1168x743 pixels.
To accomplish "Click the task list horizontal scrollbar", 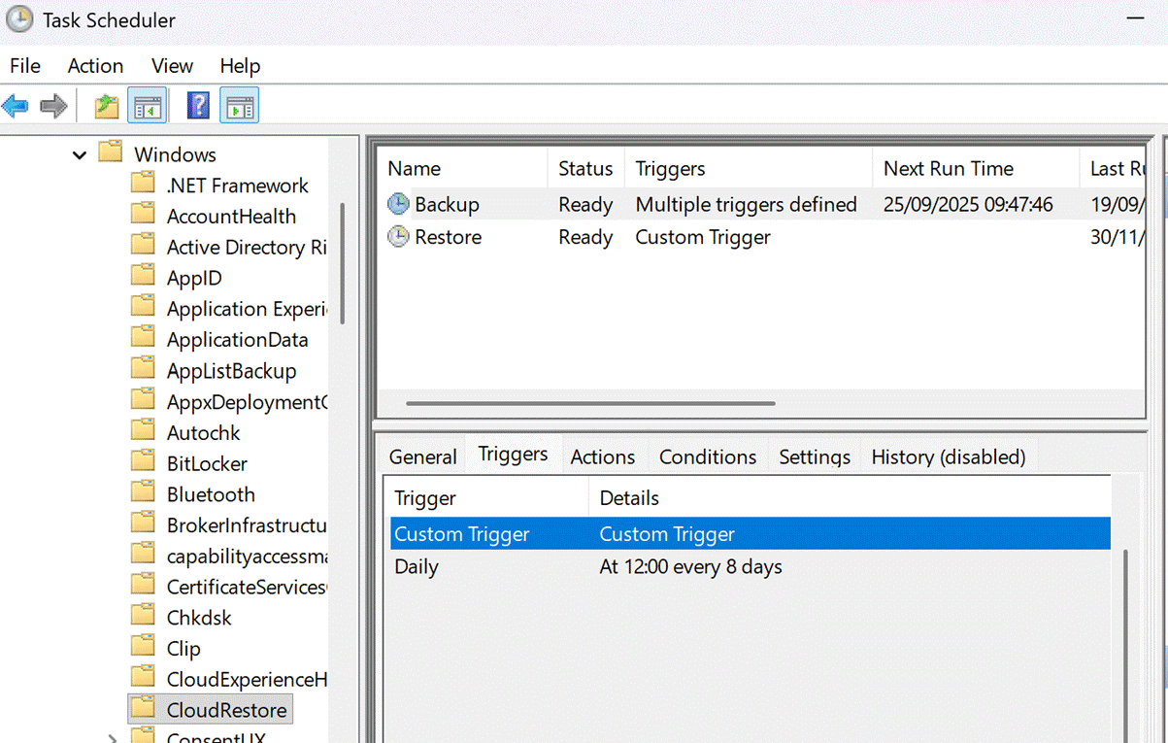I will click(x=590, y=403).
